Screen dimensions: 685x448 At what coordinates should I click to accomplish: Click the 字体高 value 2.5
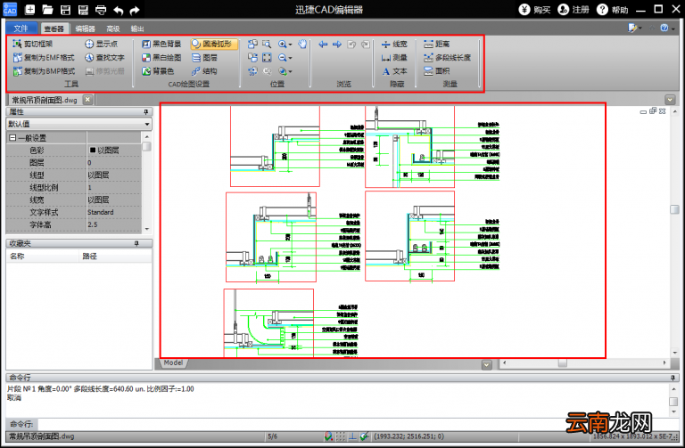click(113, 224)
